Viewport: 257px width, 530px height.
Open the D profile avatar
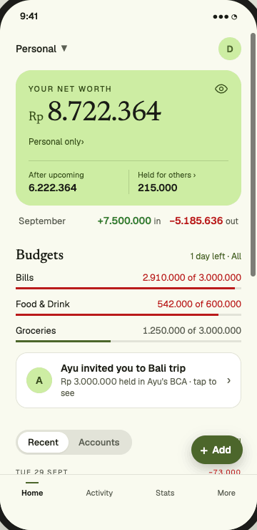230,49
